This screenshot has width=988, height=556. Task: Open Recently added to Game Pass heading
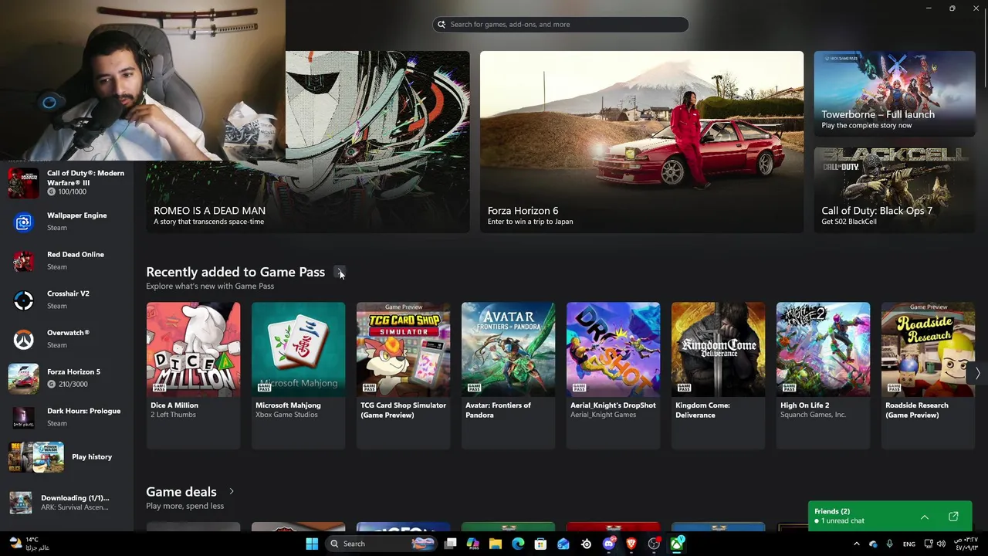pos(235,272)
